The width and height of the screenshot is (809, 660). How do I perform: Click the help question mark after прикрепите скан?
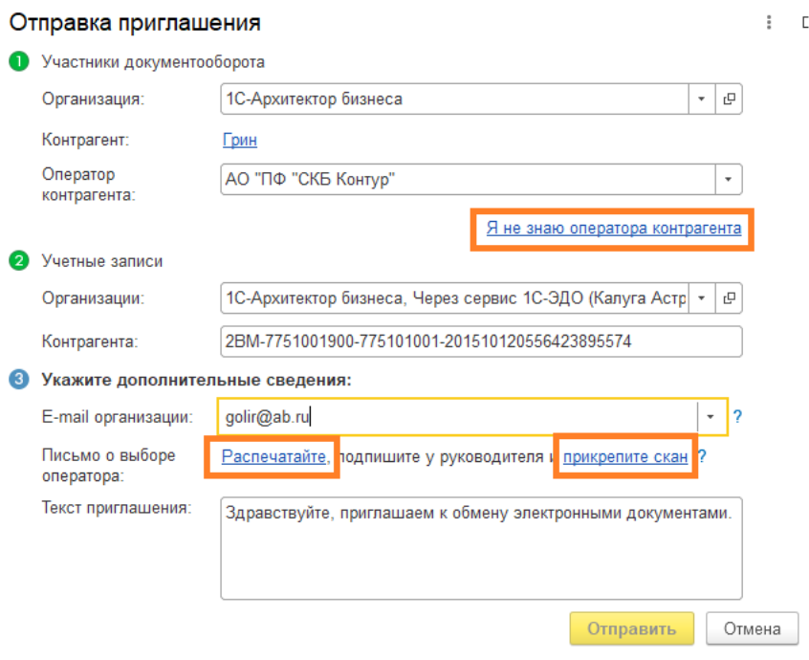[x=703, y=457]
